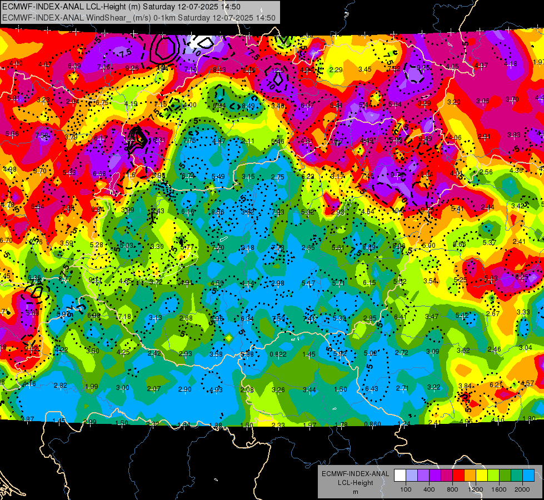Click the grid value 2.29
This screenshot has height=500, width=544.
336,70
